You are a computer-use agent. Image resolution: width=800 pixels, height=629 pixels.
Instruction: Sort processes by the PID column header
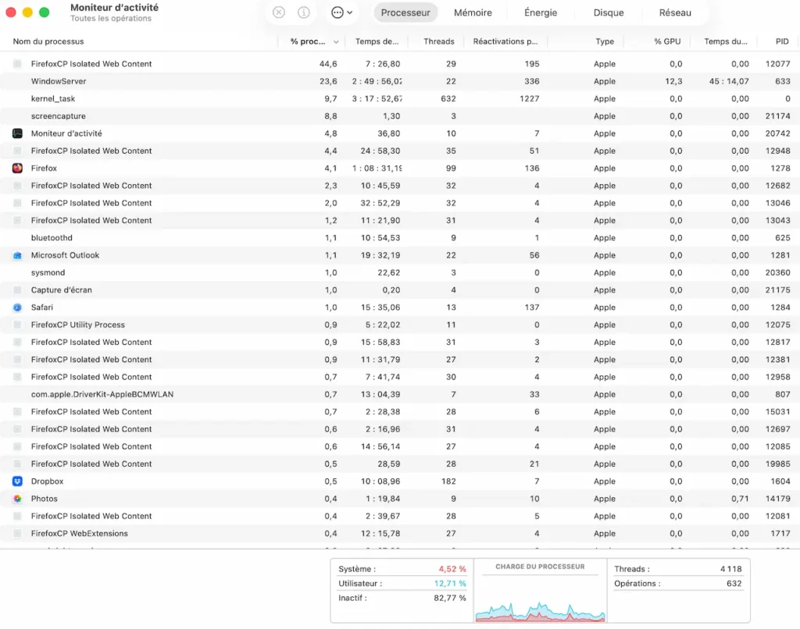click(780, 41)
